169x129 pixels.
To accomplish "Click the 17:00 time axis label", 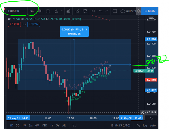I will (x=71, y=118).
